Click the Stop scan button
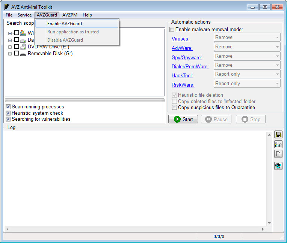 251,119
